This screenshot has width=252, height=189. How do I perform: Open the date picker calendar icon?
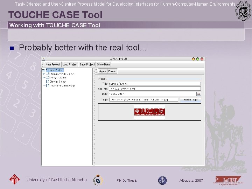[x=199, y=94]
